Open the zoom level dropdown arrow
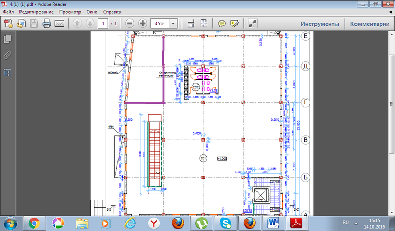 (173, 24)
